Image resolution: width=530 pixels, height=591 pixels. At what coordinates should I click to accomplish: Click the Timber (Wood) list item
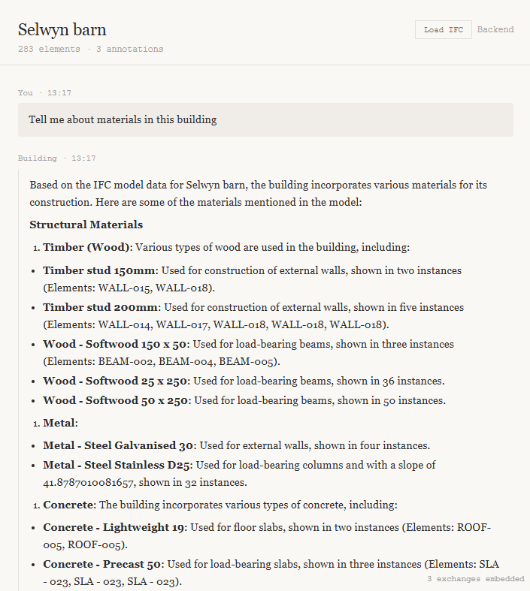[87, 247]
